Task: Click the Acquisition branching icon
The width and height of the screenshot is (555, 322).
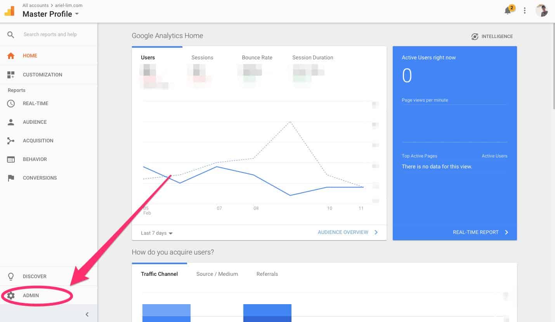Action: click(11, 141)
